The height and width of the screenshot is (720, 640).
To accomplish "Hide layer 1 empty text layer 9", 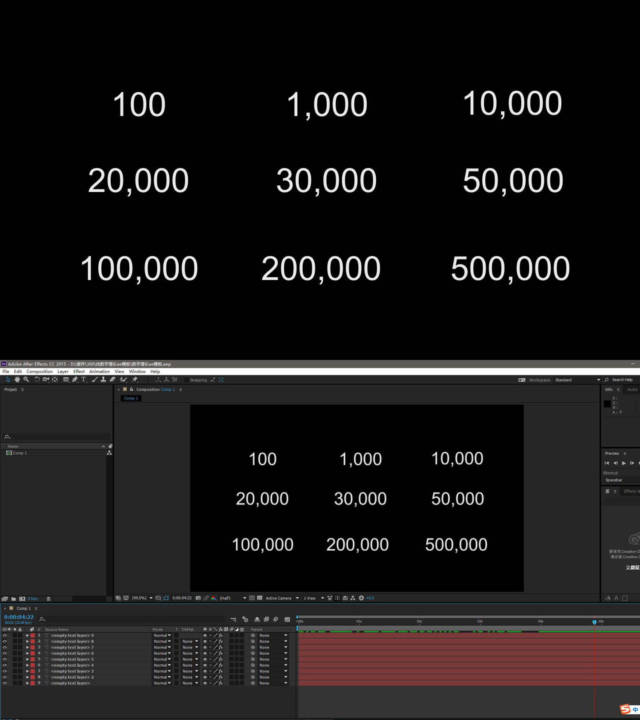I will pos(4,636).
